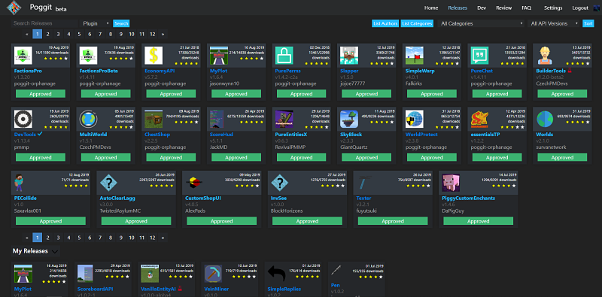
Task: Click the SimpleWarp flag icon
Action: coord(415,56)
